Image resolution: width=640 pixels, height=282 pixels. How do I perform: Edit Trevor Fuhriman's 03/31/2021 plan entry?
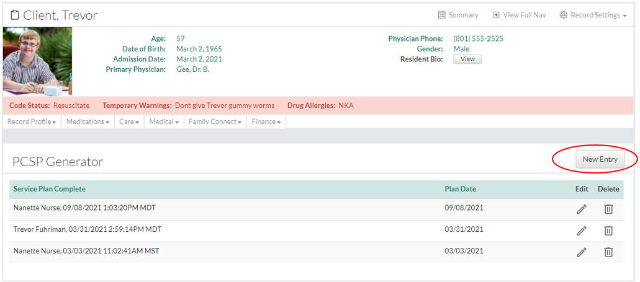(581, 231)
